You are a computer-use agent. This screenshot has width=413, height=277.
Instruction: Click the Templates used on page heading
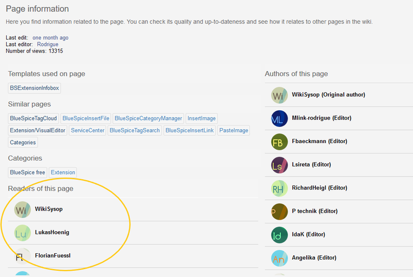46,74
